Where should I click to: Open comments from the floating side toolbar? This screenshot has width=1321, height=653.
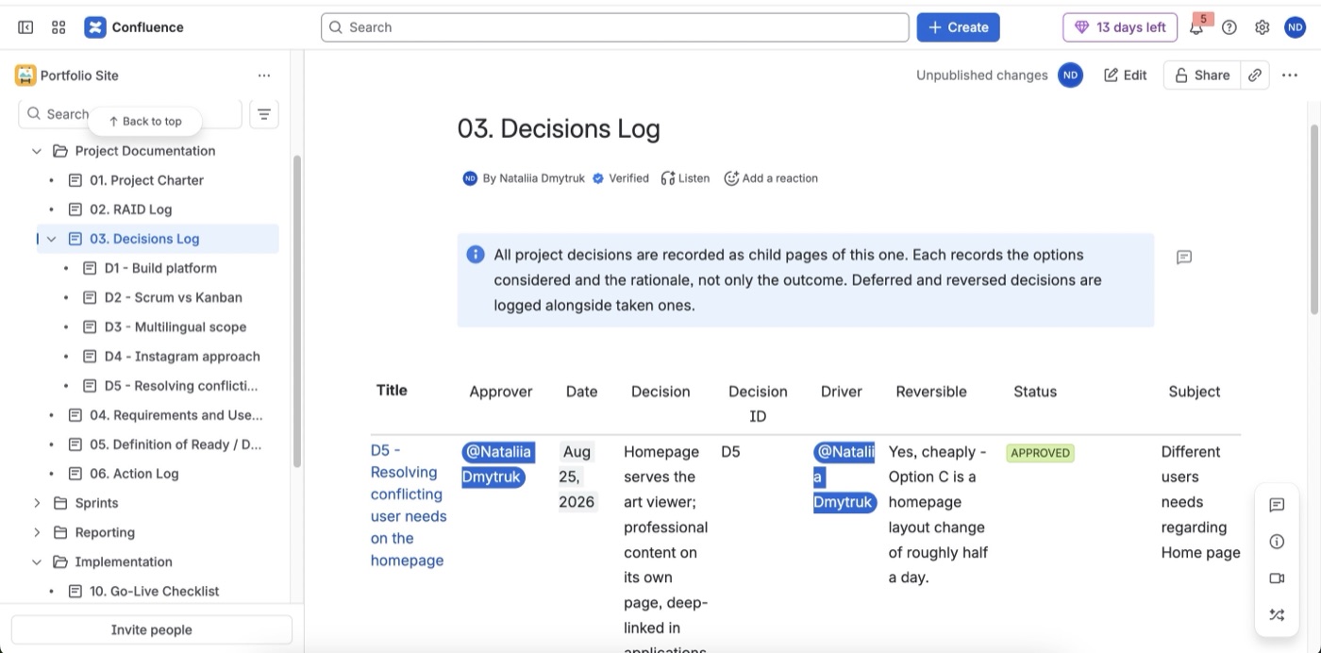[1277, 505]
